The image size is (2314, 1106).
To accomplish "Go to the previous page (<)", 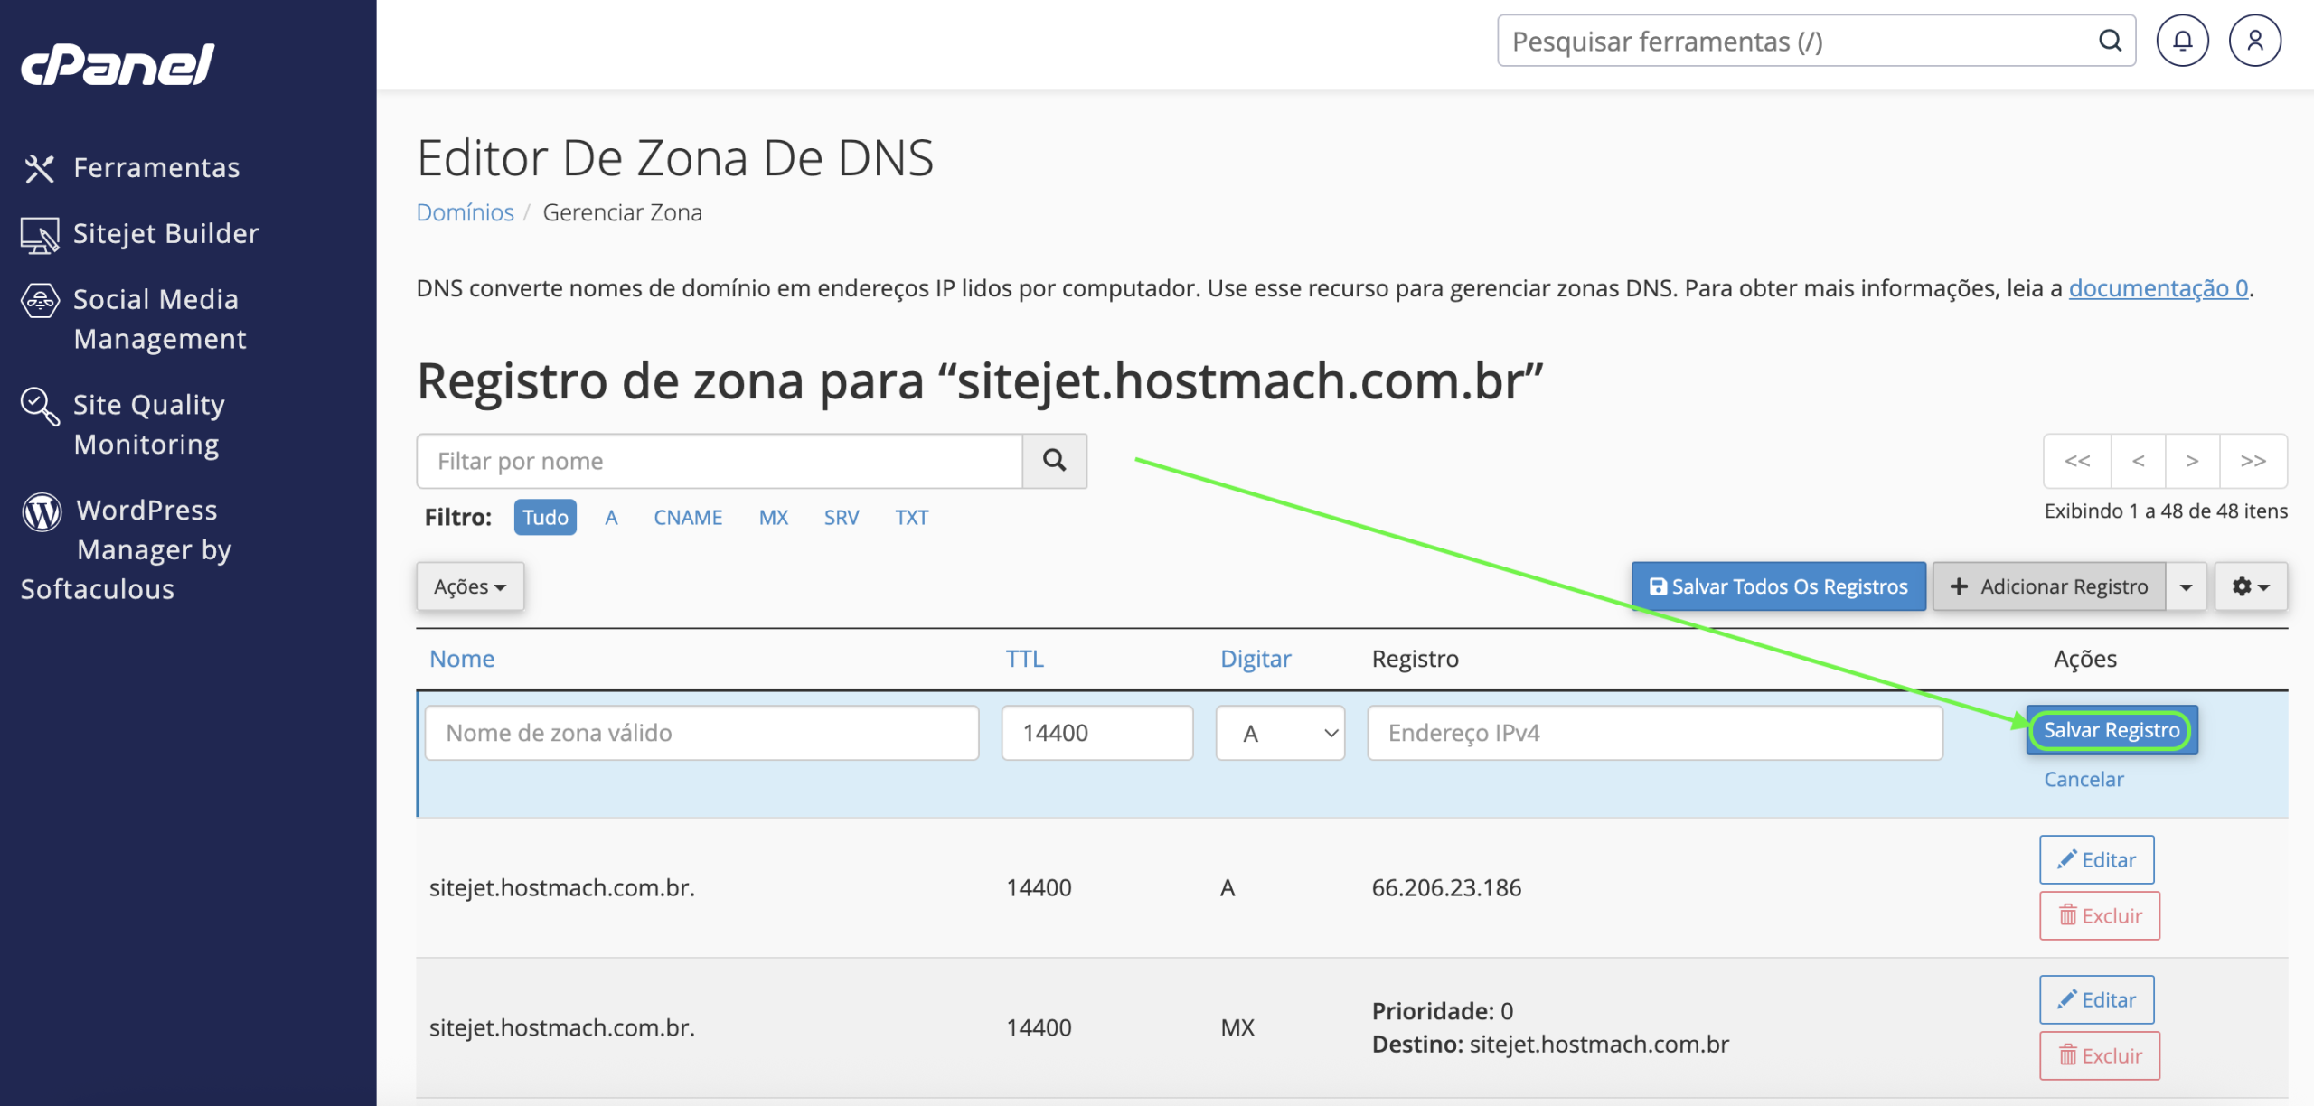I will tap(2138, 461).
